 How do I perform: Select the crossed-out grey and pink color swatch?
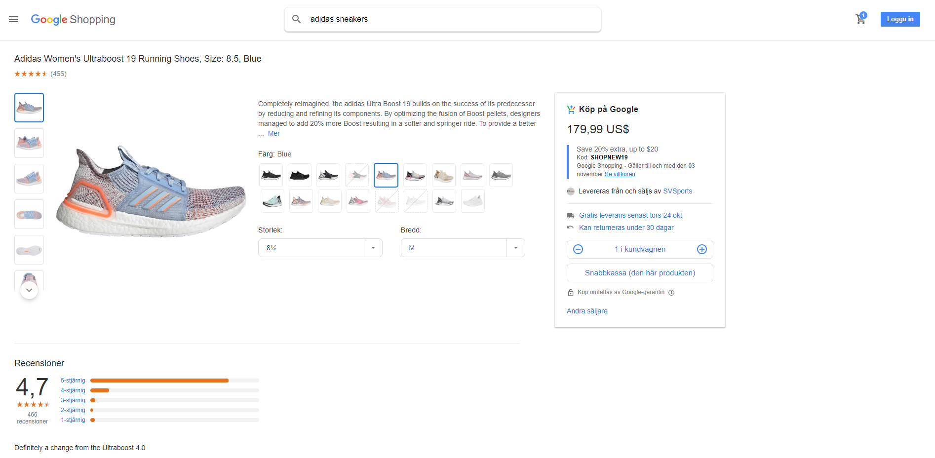(357, 175)
